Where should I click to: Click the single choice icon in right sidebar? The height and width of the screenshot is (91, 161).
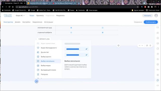click(x=158, y=38)
